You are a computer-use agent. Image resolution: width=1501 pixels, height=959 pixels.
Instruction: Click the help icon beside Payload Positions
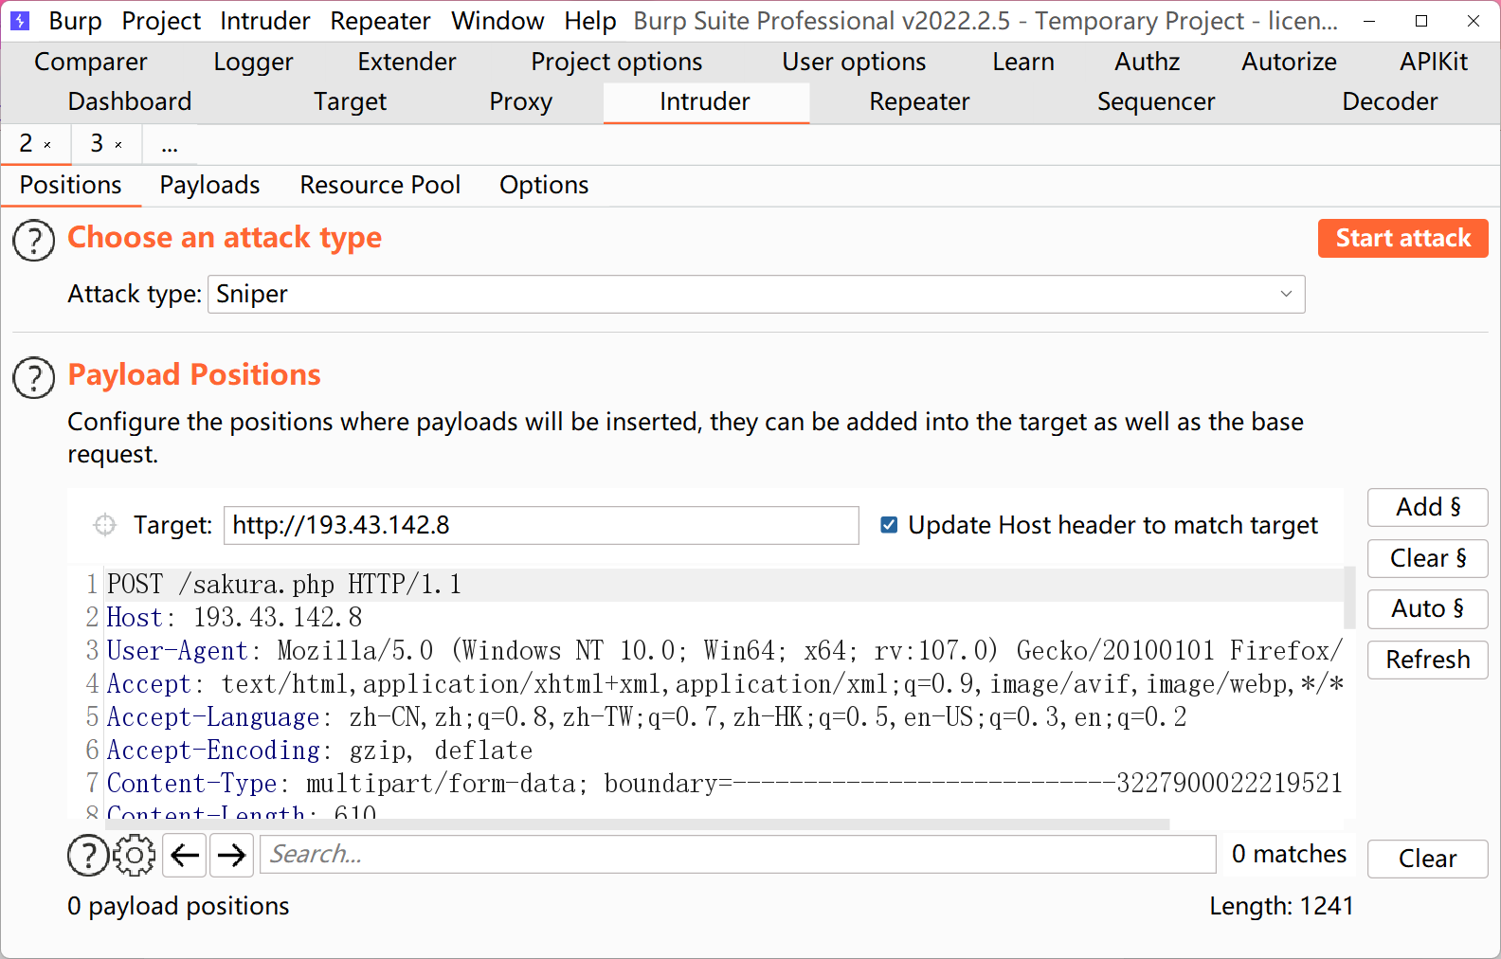point(33,378)
